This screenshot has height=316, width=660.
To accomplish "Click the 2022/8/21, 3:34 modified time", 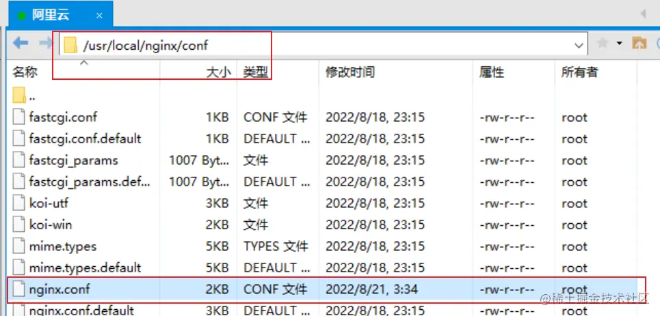I will [x=371, y=289].
